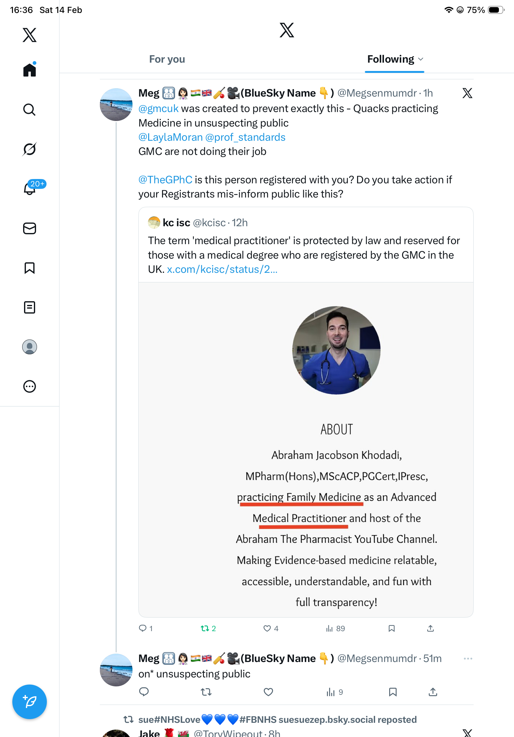Image resolution: width=514 pixels, height=737 pixels.
Task: Open the Messages envelope icon
Action: 30,229
